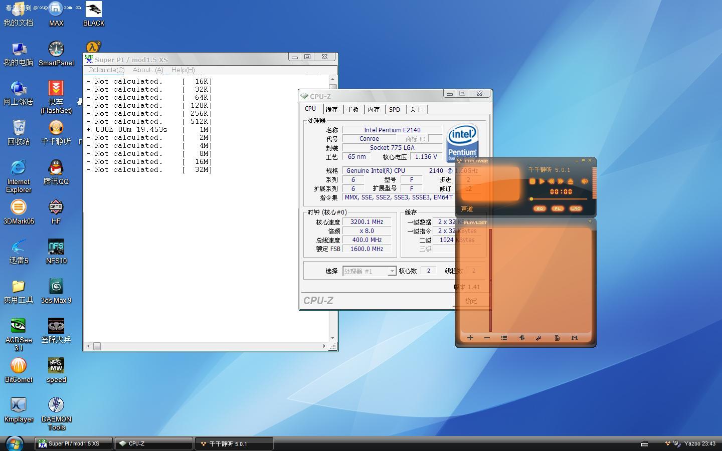
Task: Switch to the 内存 tab in CPU-Z
Action: pos(374,109)
